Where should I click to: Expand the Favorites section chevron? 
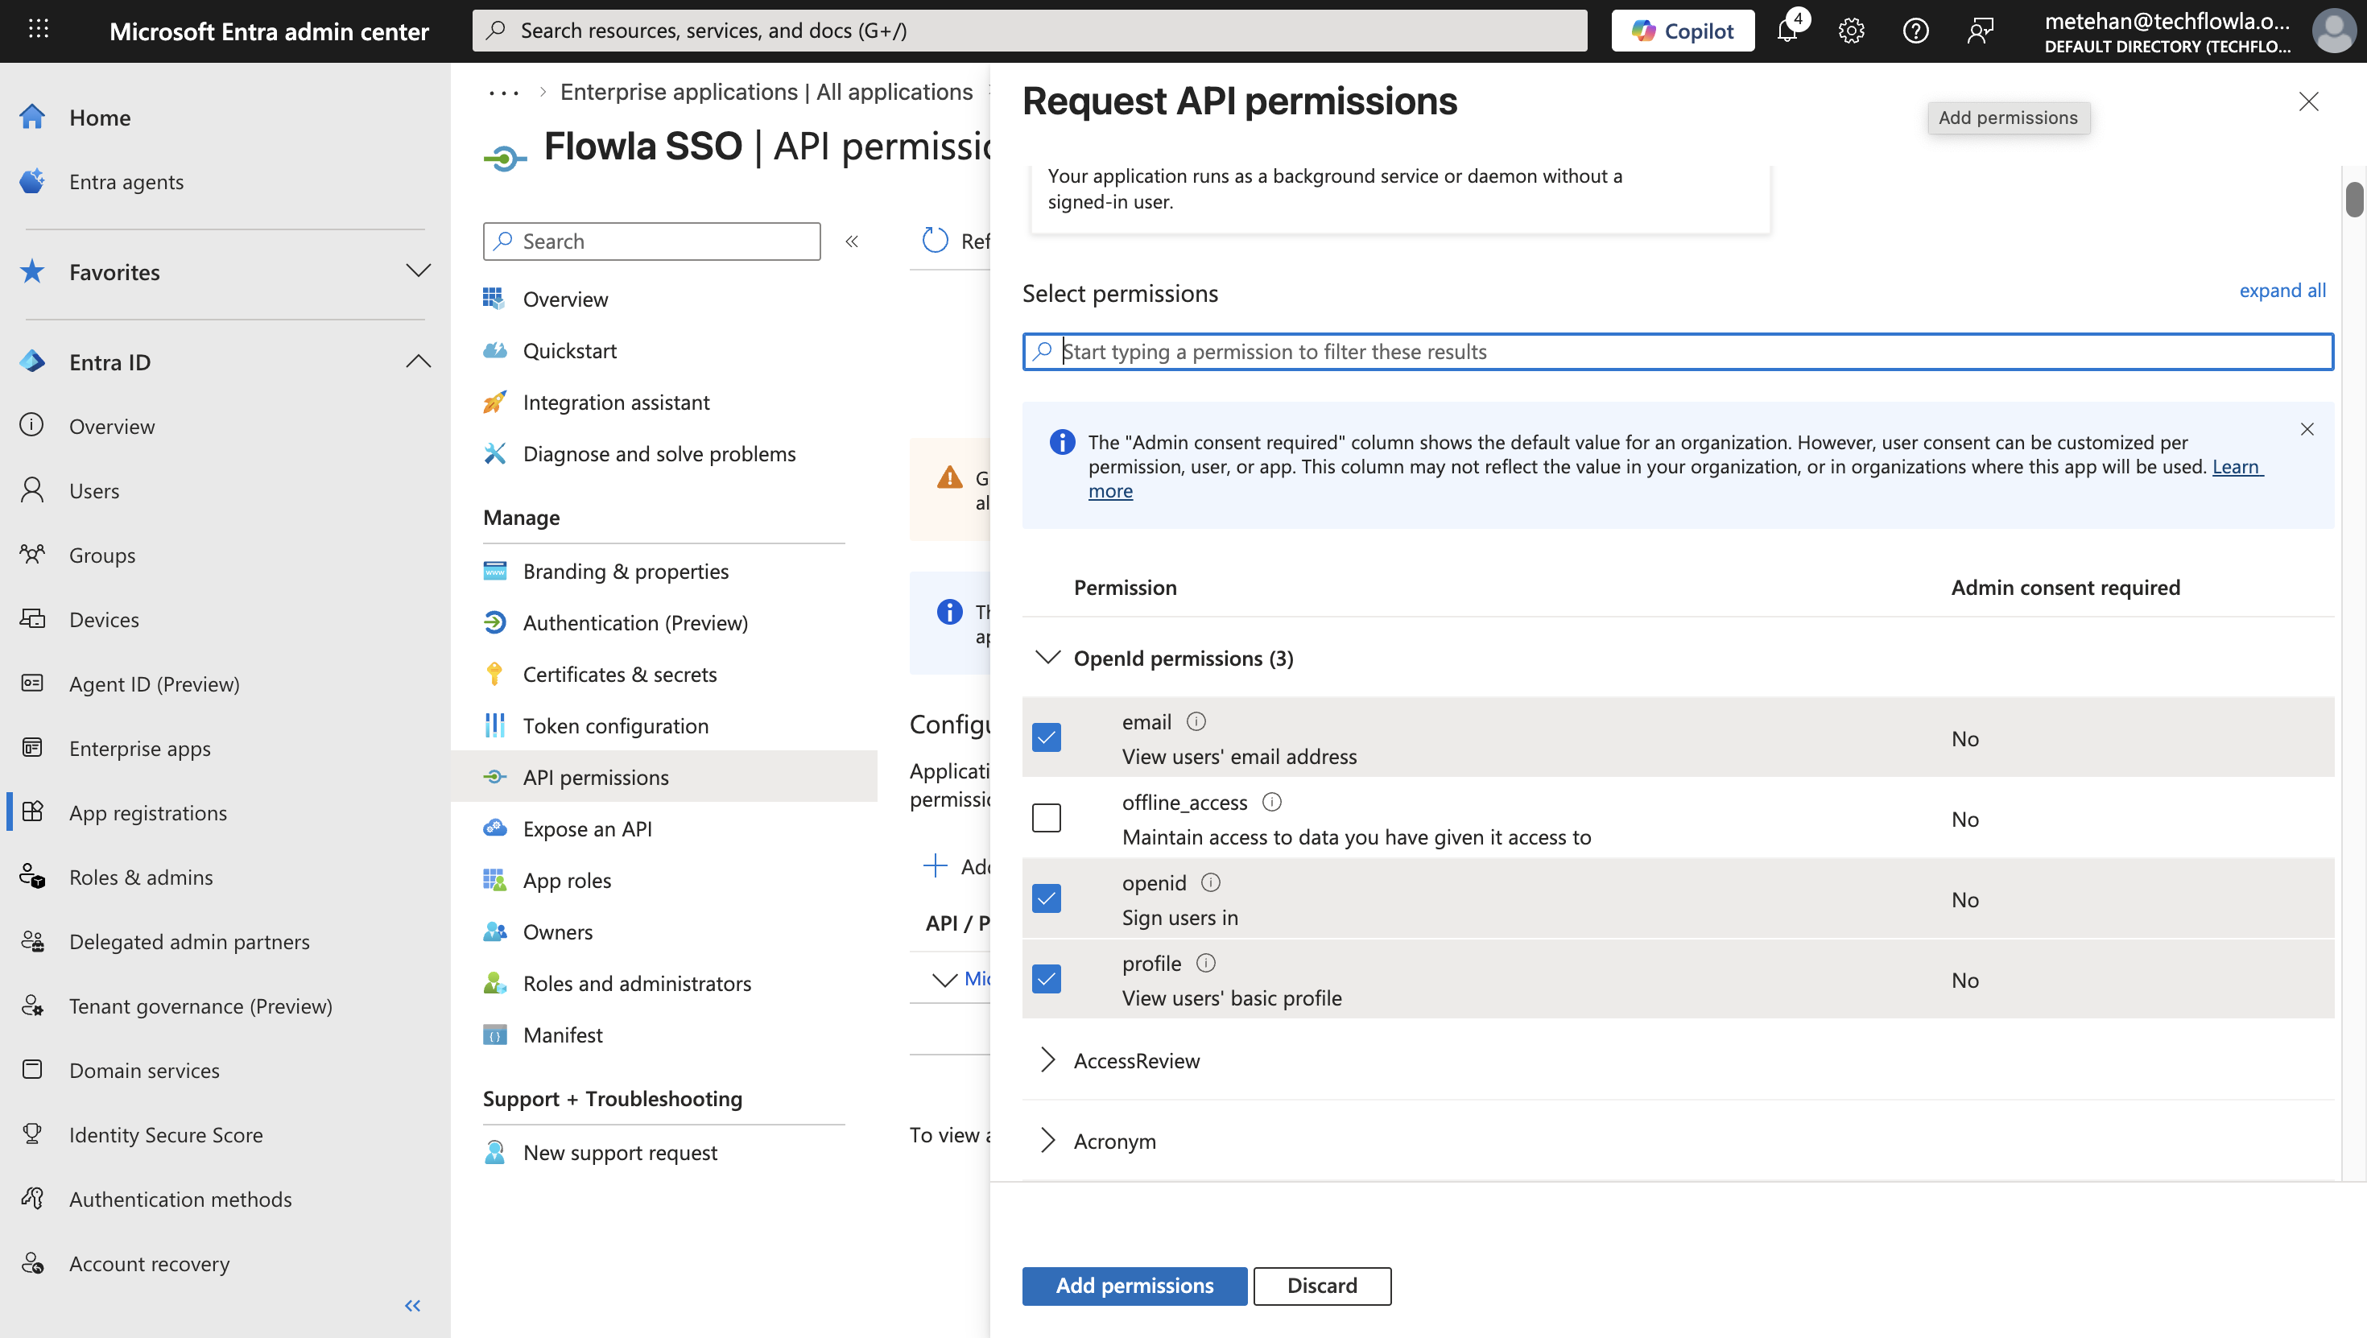[x=418, y=271]
